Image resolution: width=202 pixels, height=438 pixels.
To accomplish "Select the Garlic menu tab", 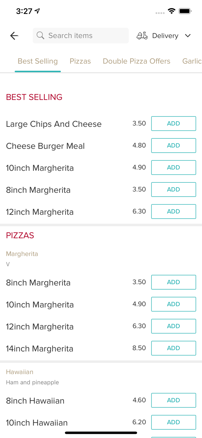I will 192,61.
